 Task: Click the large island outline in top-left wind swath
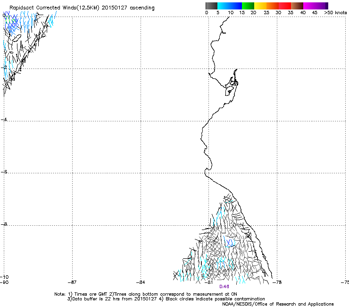[x=17, y=38]
